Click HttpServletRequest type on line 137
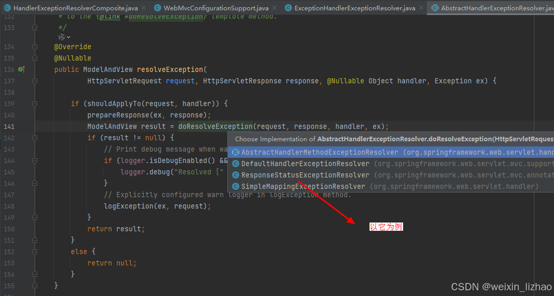 [125, 81]
